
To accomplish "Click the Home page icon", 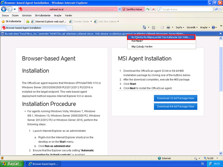I will pos(144,27).
